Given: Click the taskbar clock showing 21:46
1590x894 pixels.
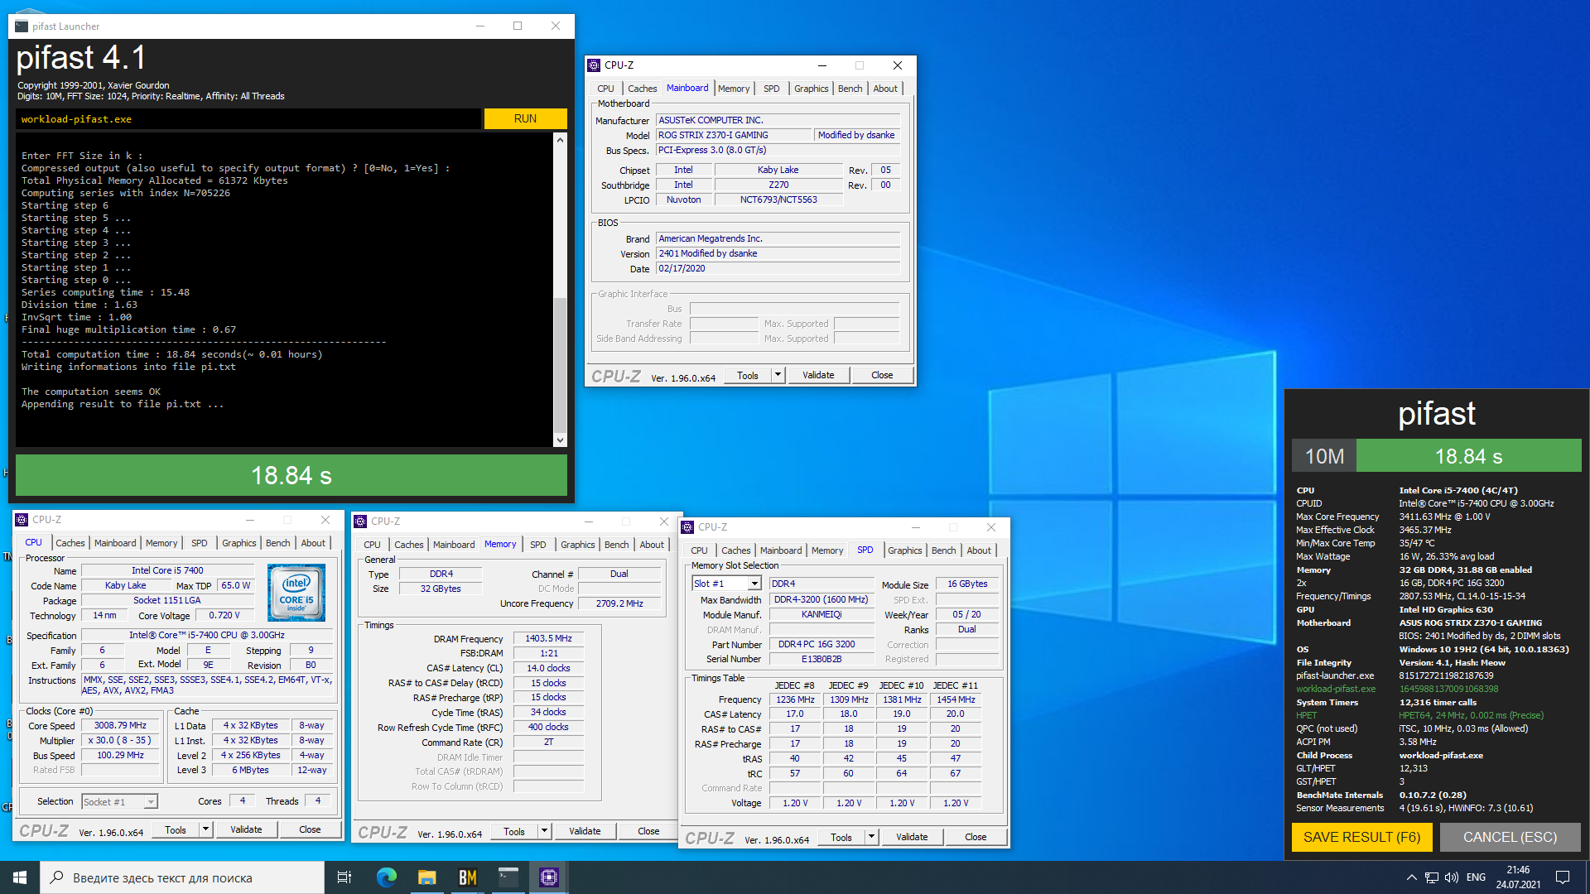Looking at the screenshot, I should coord(1518,877).
